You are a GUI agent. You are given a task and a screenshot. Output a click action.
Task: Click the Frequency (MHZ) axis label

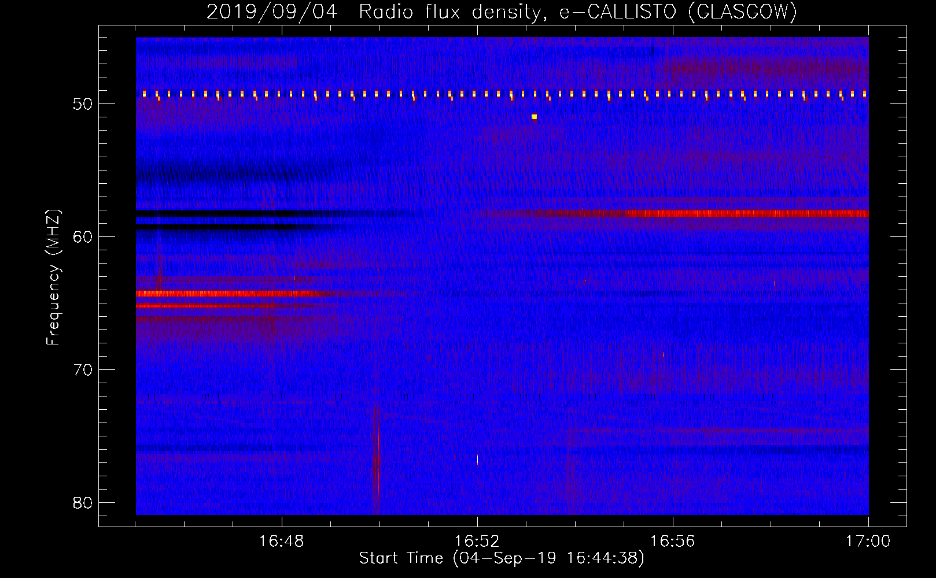pyautogui.click(x=53, y=277)
